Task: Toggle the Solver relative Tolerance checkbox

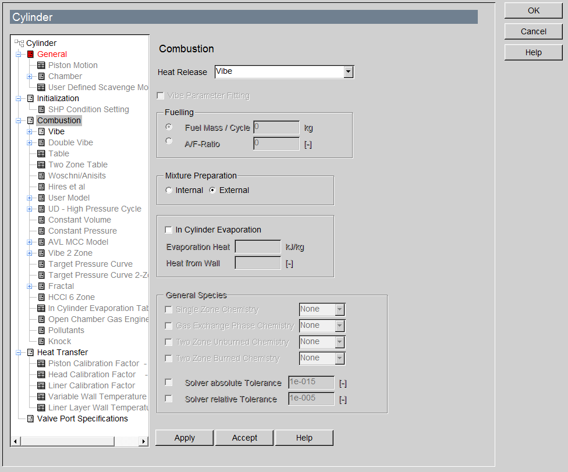Action: tap(168, 399)
